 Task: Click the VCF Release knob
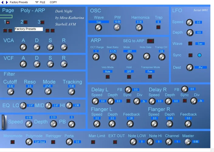pyautogui.click(x=64, y=64)
